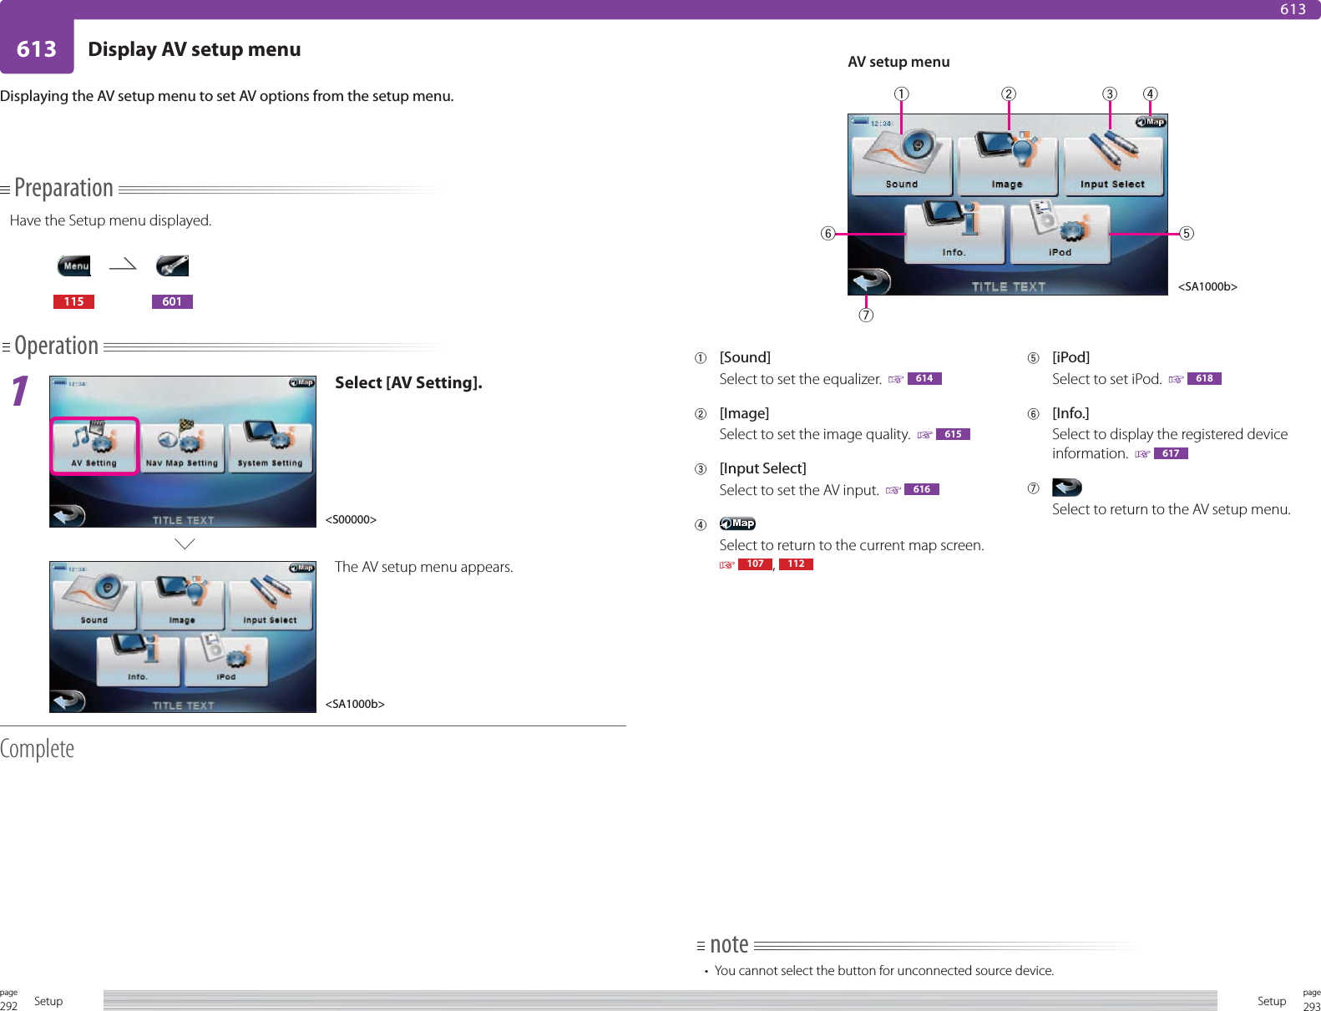The width and height of the screenshot is (1321, 1011).
Task: Click the [Input Select] legend label
Action: click(x=762, y=468)
